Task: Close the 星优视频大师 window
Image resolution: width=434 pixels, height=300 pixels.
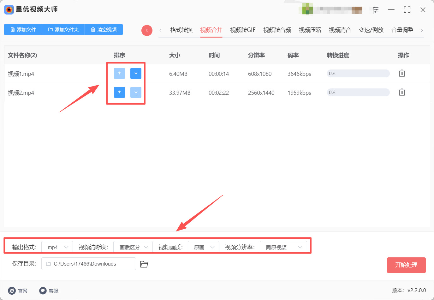Action: point(423,10)
